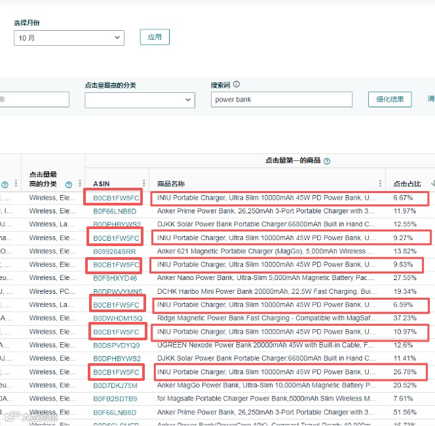The width and height of the screenshot is (435, 426).
Task: Open the month dropdown showing 10 月
Action: coord(69,38)
